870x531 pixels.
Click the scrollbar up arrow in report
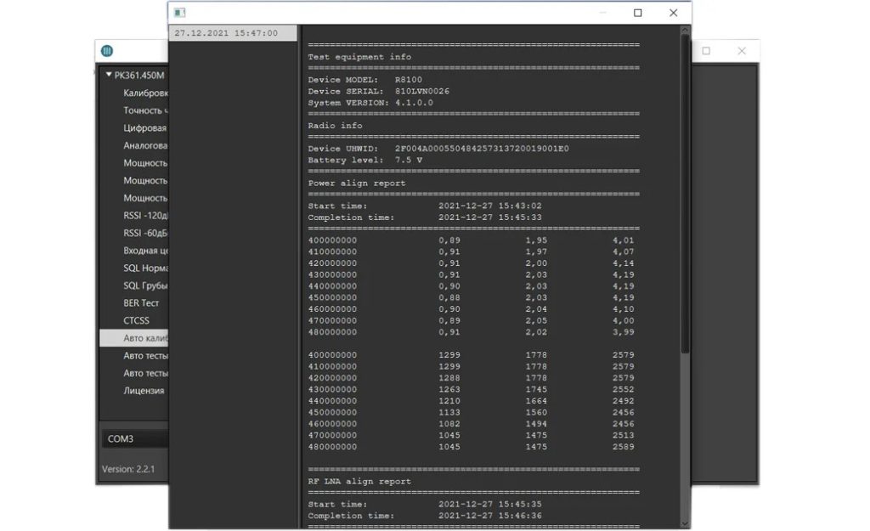click(x=685, y=31)
